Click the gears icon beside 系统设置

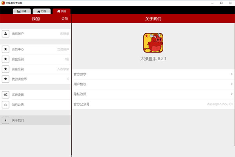(5, 94)
